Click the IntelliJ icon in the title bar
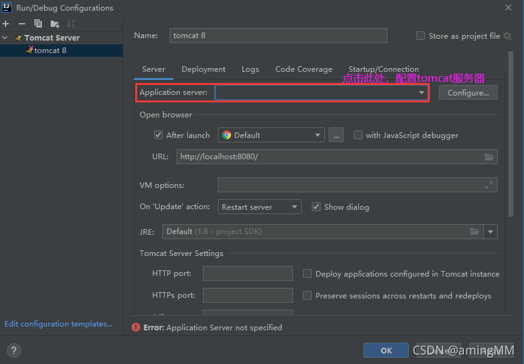 (x=7, y=7)
